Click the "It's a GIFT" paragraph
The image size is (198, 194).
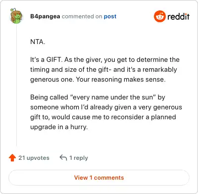coord(105,69)
